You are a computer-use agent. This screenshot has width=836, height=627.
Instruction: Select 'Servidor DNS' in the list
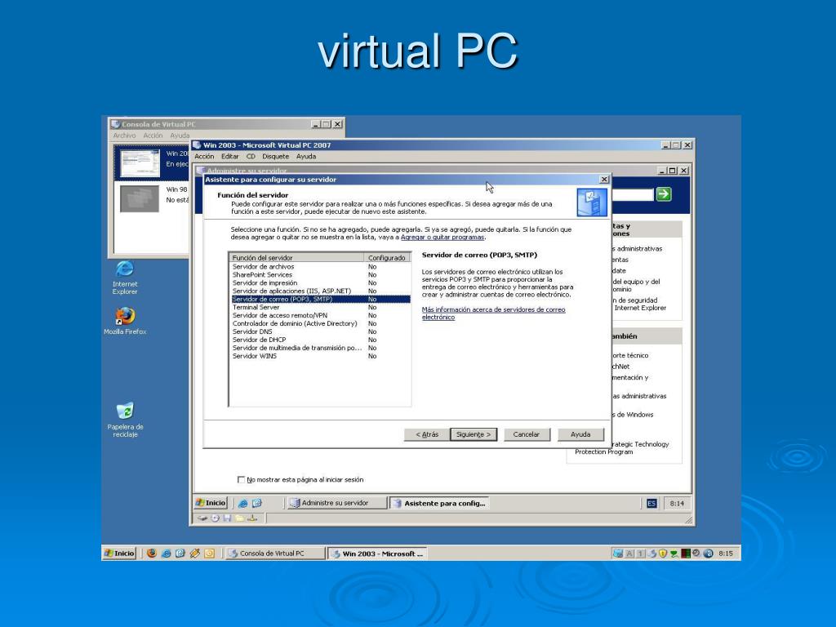(320, 331)
